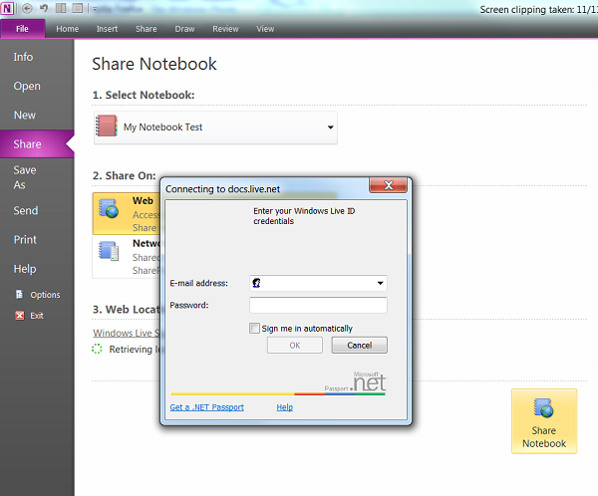
Task: Switch to the Draw ribbon tab
Action: 184,29
